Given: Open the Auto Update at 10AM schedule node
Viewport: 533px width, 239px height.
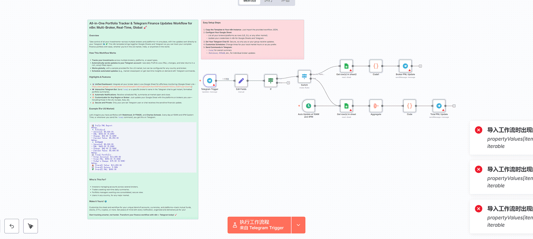Looking at the screenshot, I should pyautogui.click(x=308, y=106).
